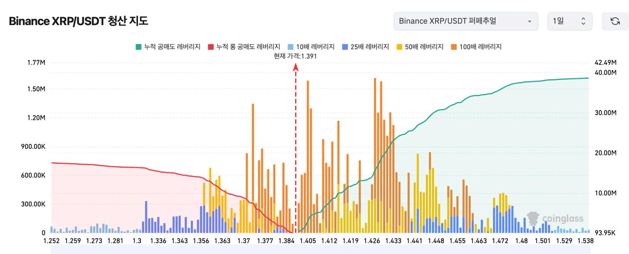This screenshot has width=629, height=254.
Task: Click the yellow 50배 레버리지 legend square
Action: click(x=400, y=47)
